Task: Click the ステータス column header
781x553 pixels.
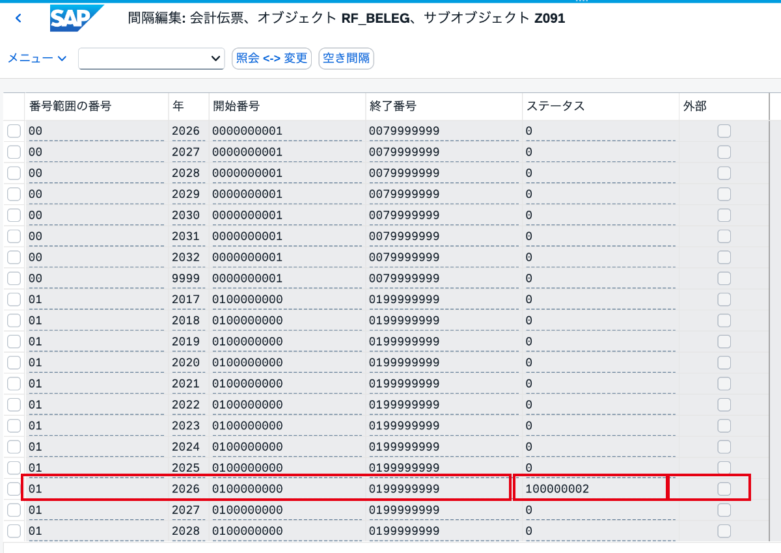Action: [x=600, y=107]
